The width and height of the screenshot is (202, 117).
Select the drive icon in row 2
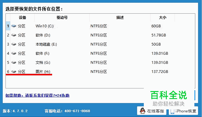(x=14, y=35)
